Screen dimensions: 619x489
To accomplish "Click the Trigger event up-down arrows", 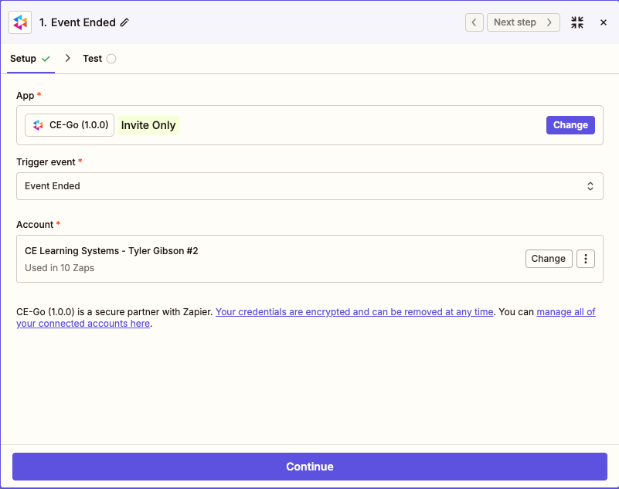I will point(590,186).
